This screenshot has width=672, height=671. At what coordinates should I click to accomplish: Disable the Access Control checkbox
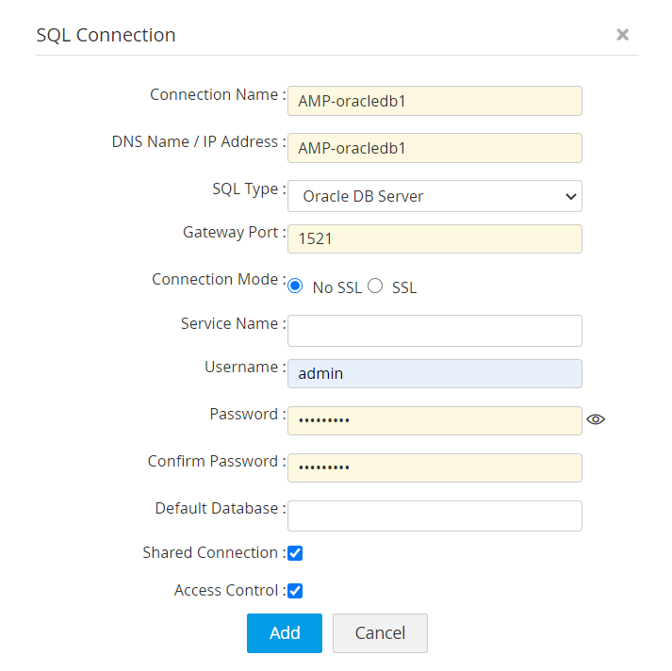pyautogui.click(x=295, y=591)
